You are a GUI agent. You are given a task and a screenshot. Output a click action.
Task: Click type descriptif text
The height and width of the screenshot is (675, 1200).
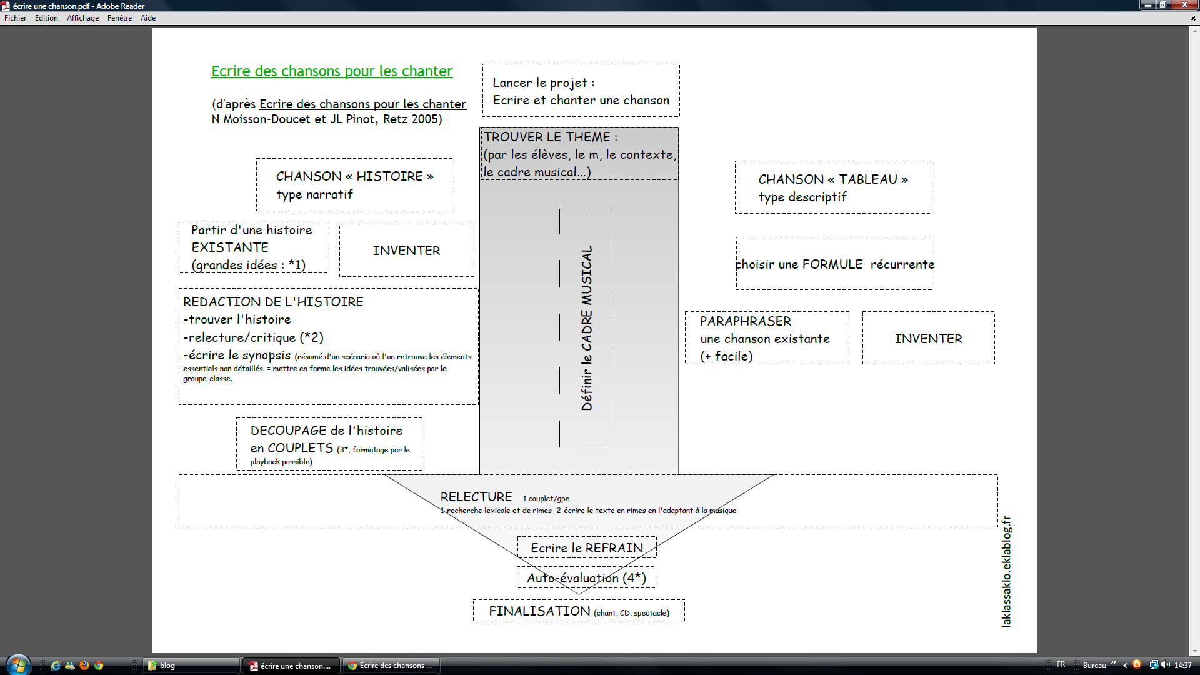(802, 197)
